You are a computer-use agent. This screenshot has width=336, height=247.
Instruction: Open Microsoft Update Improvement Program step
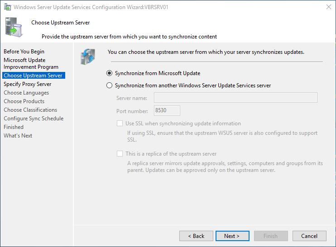[31, 63]
